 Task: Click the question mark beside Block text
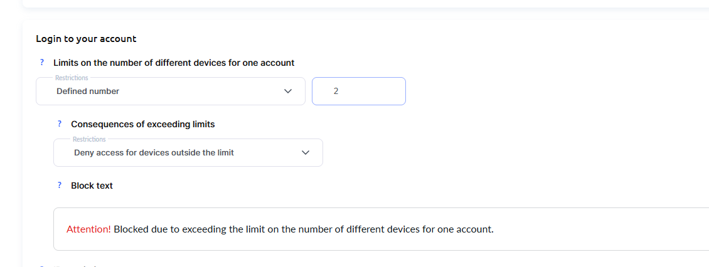(60, 186)
